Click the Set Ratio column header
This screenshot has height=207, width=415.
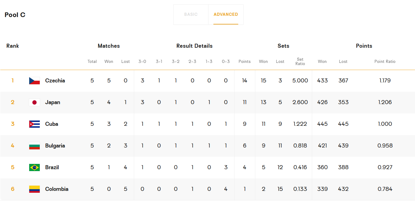300,61
